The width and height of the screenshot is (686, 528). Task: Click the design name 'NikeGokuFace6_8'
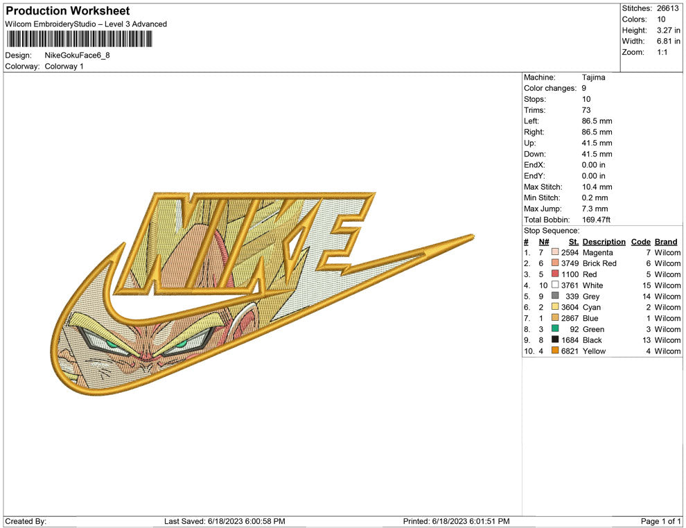77,55
